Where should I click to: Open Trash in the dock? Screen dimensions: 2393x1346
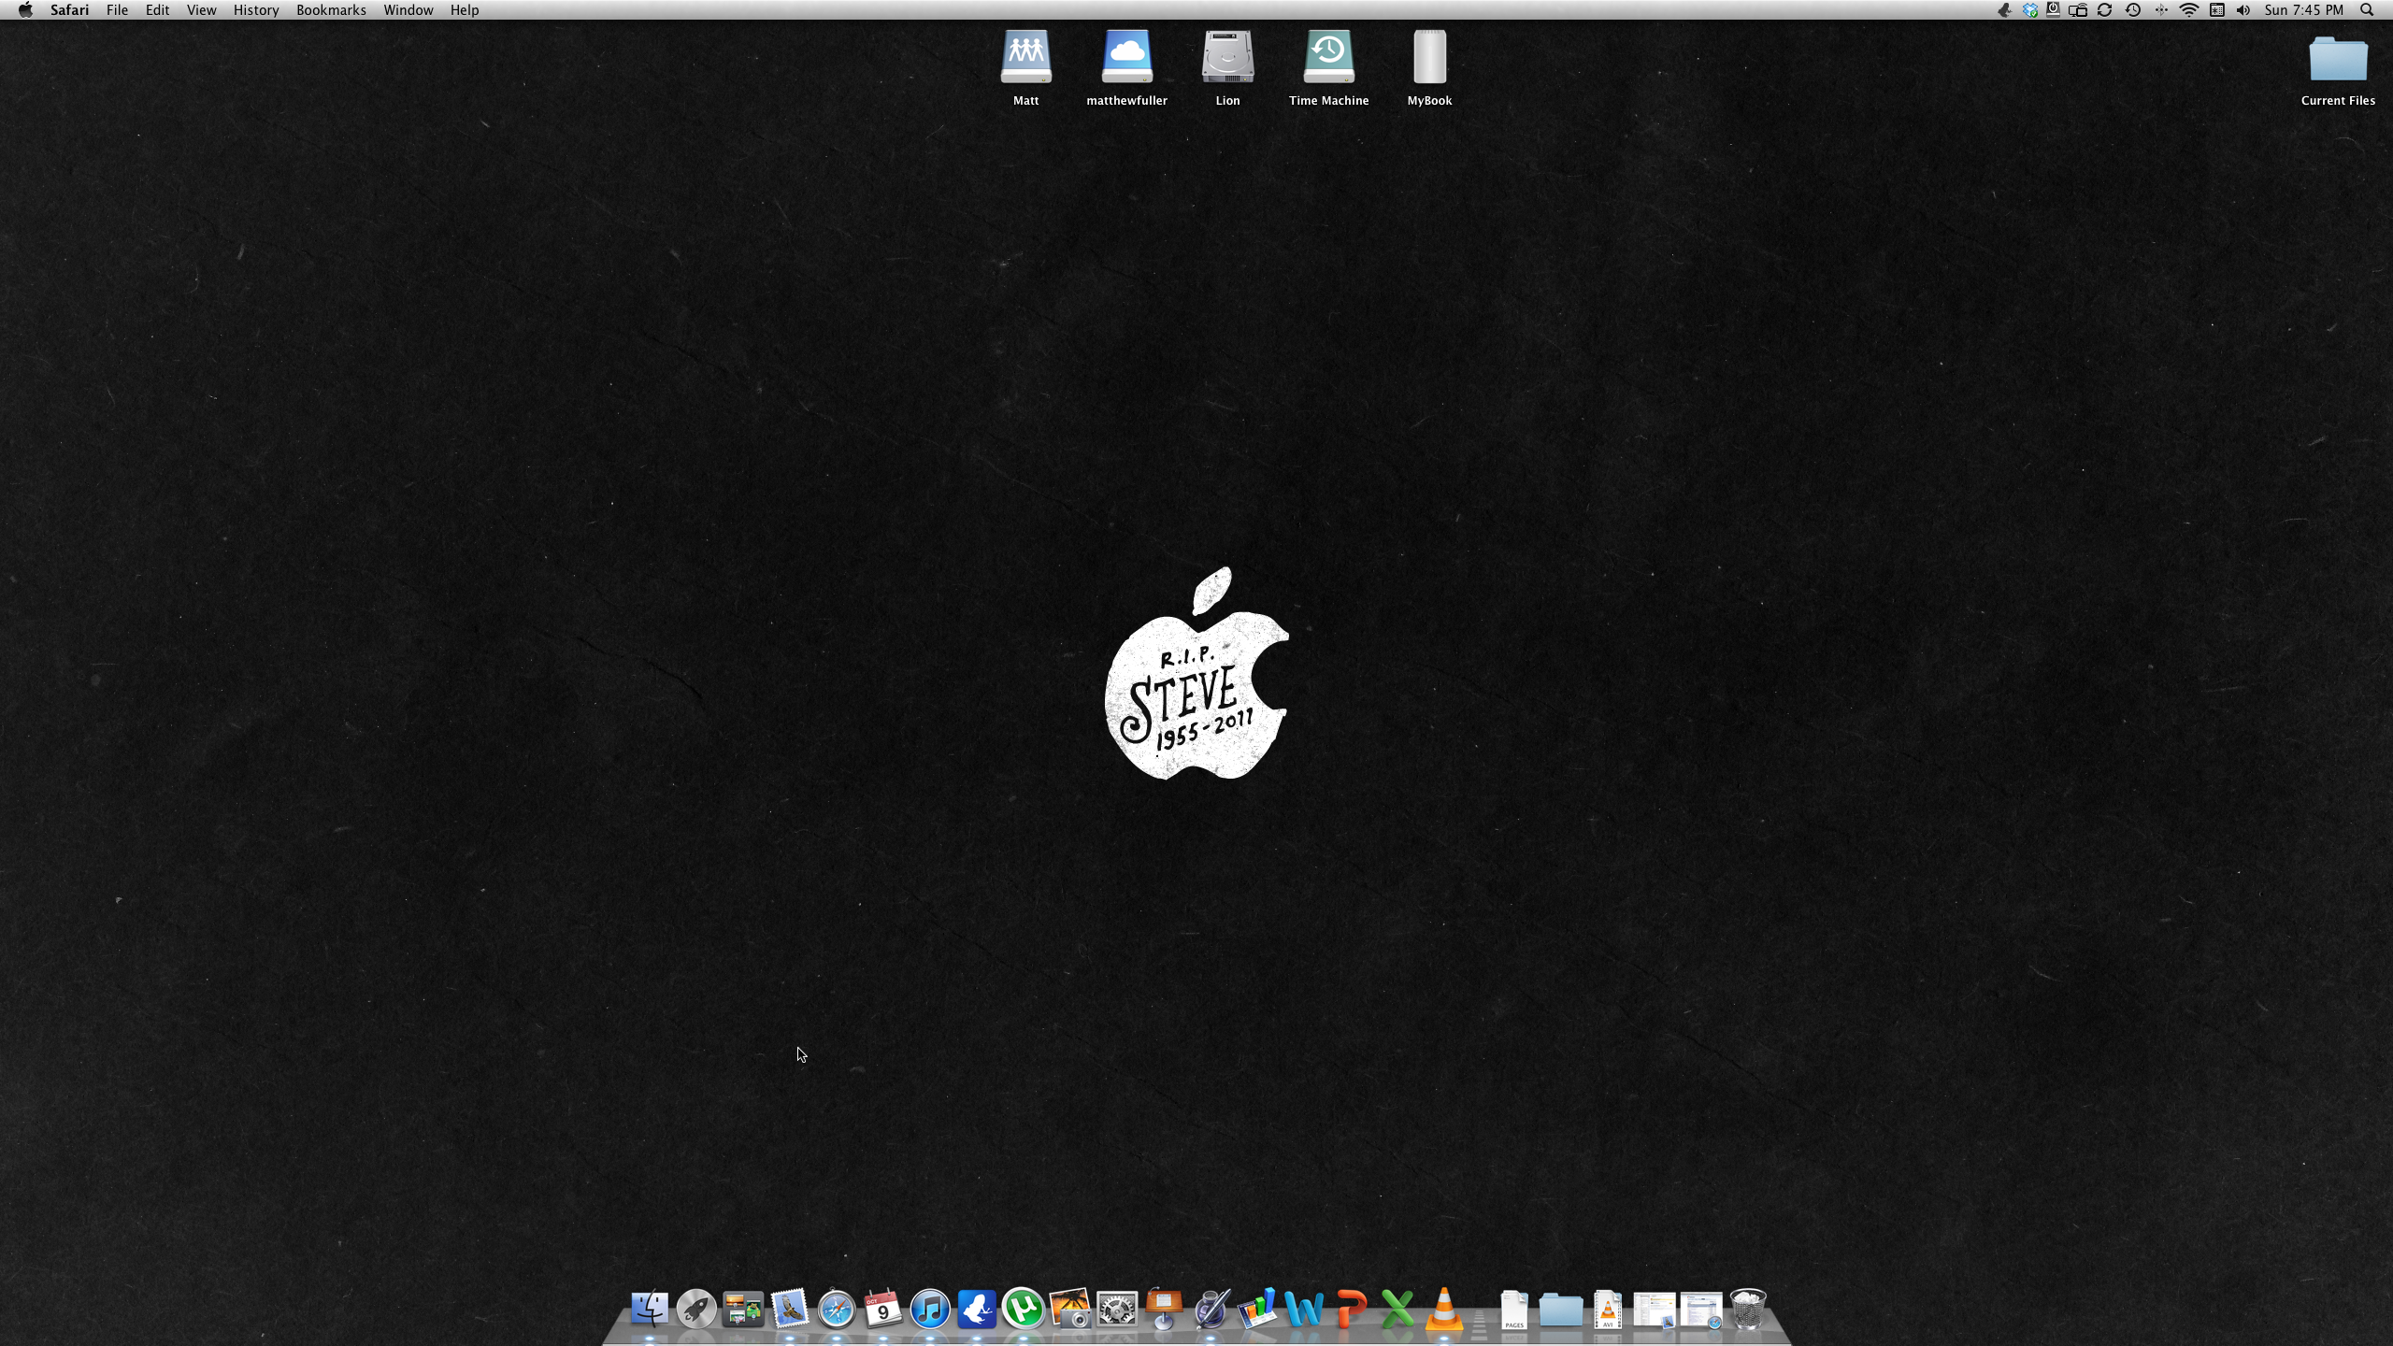(1747, 1309)
